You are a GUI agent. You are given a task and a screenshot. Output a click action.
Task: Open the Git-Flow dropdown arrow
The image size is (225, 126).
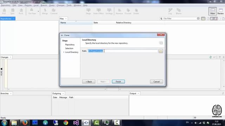(x=38, y=11)
